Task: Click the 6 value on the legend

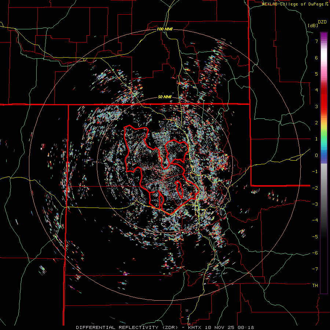Action: [316, 58]
